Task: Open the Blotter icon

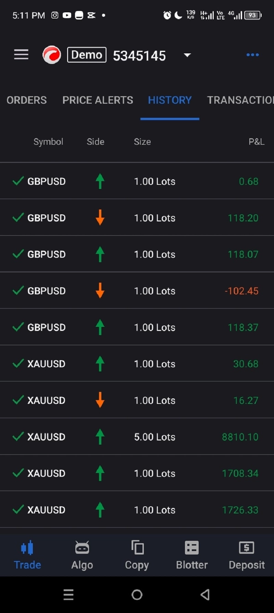Action: [x=192, y=547]
